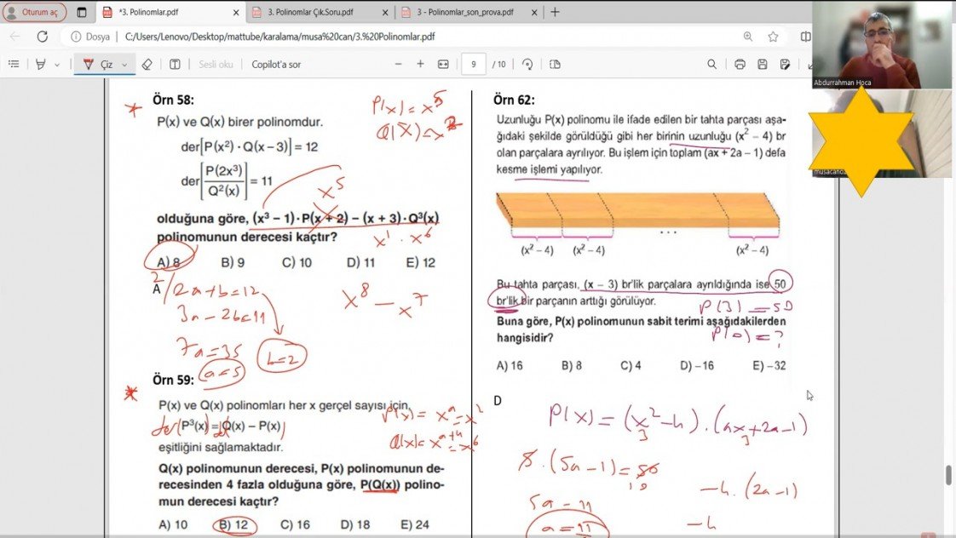Open the table of contents icon
Screen dimensions: 956x538
pos(14,64)
